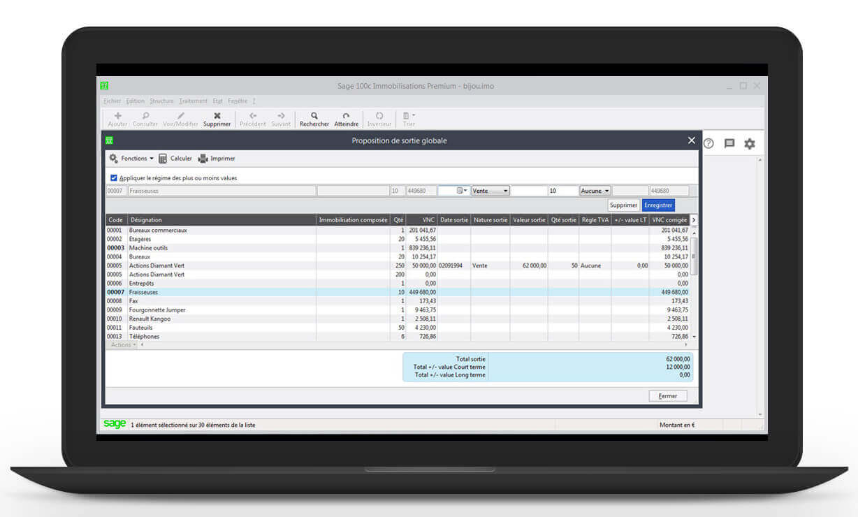Click the Calculer calculator icon
Screen dimensions: 858x517
pyautogui.click(x=163, y=159)
